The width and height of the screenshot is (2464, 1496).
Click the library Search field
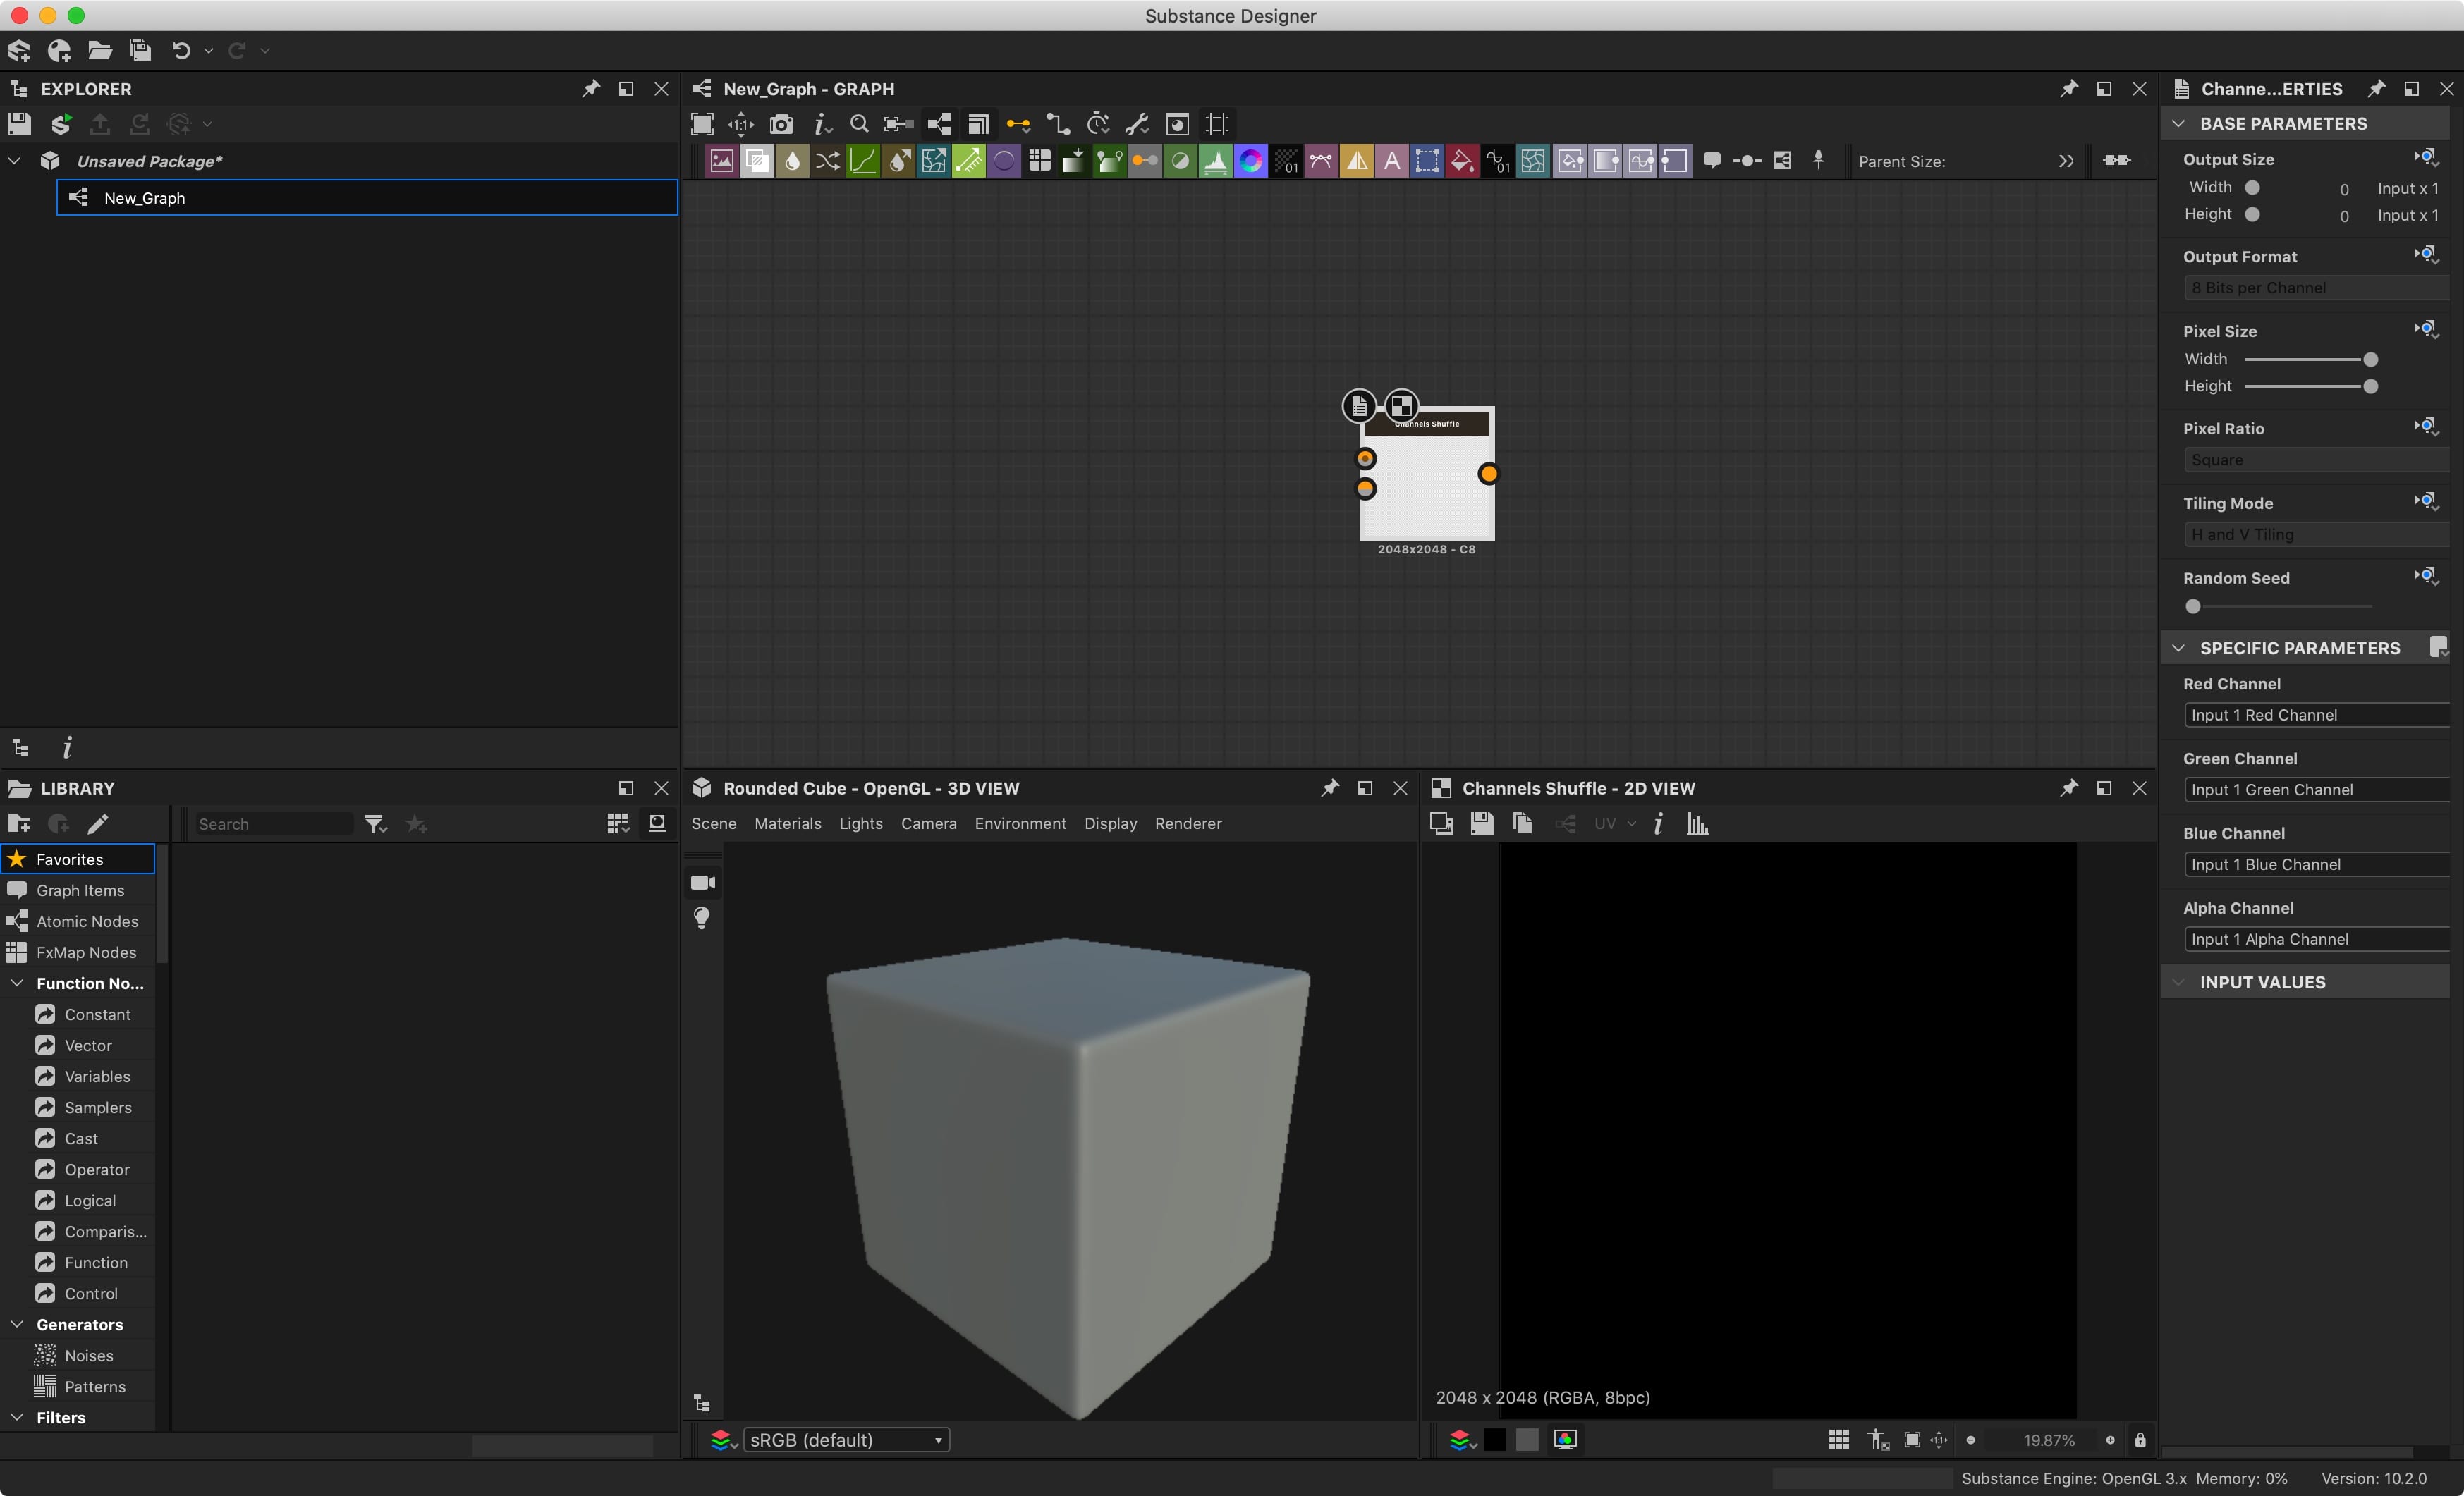[272, 824]
